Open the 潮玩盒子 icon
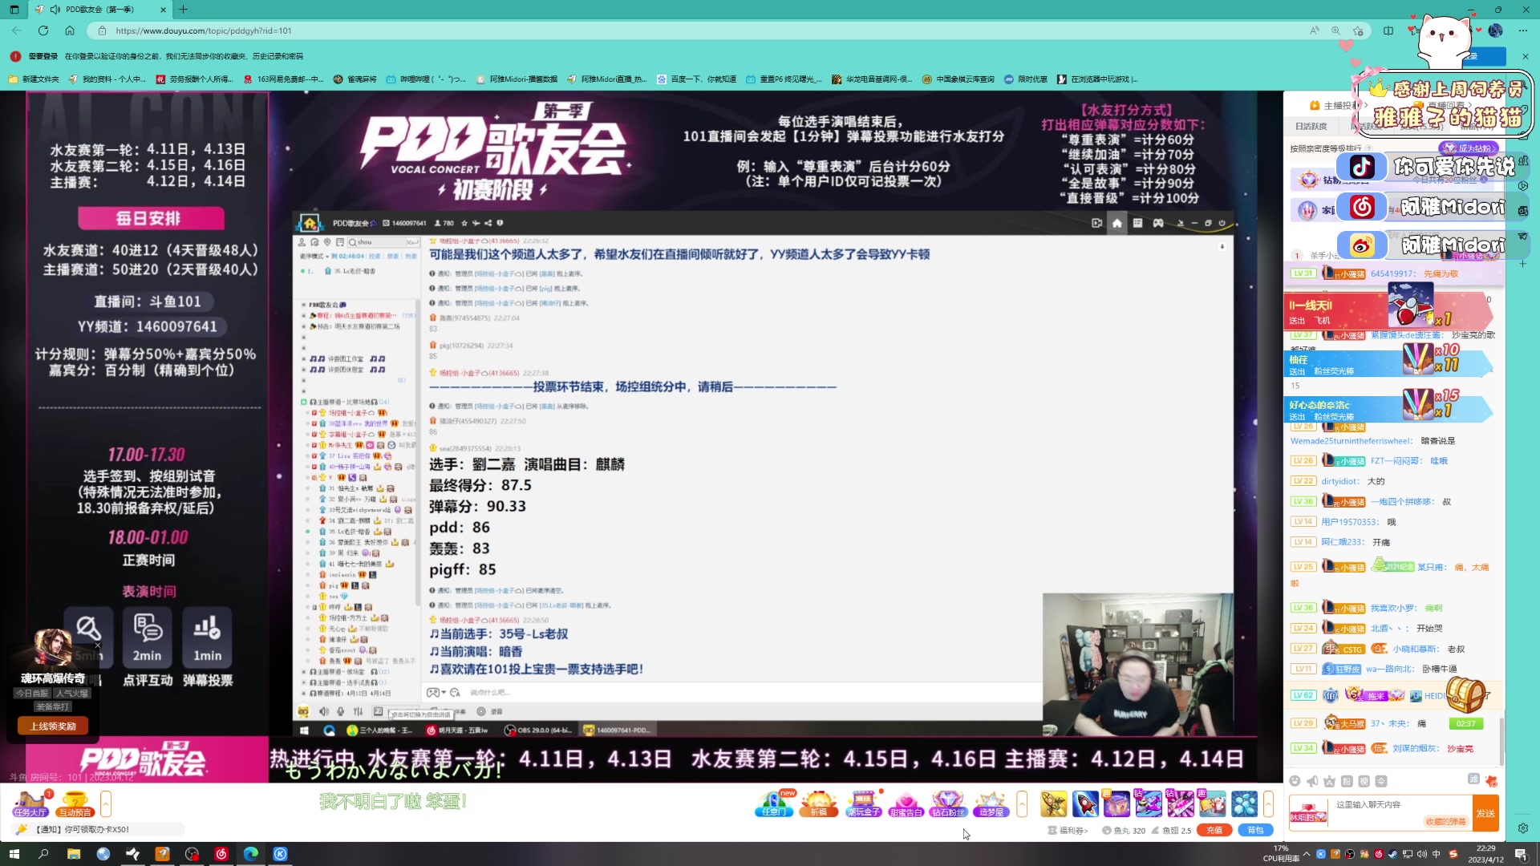 [863, 803]
